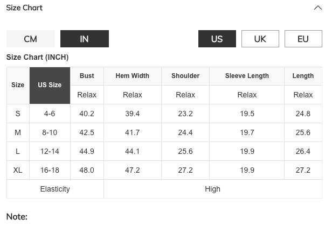This screenshot has height=226, width=325.
Task: Select the S size row
Action: point(18,114)
